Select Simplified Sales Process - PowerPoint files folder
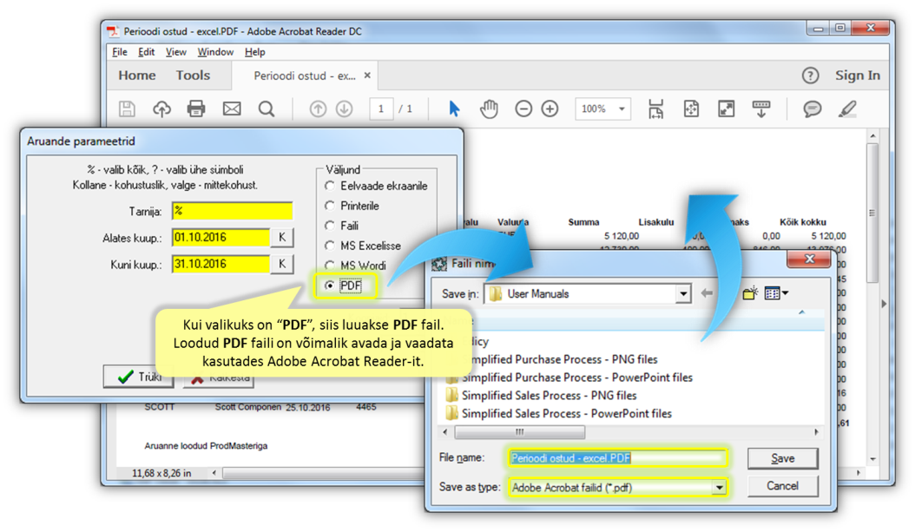This screenshot has width=915, height=532. pos(558,414)
